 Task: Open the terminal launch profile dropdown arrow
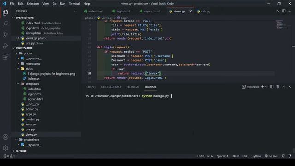[266, 87]
